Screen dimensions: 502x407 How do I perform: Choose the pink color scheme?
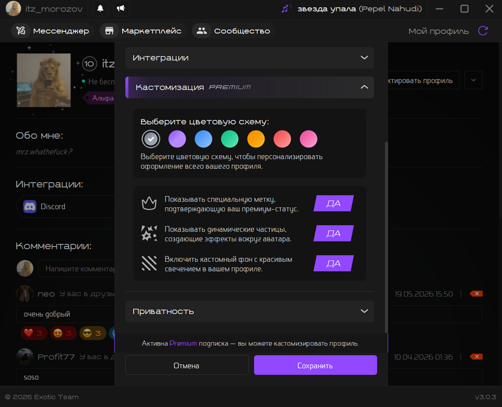pyautogui.click(x=308, y=139)
